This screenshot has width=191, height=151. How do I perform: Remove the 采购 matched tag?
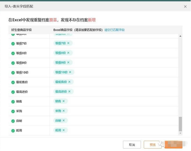(x=63, y=111)
